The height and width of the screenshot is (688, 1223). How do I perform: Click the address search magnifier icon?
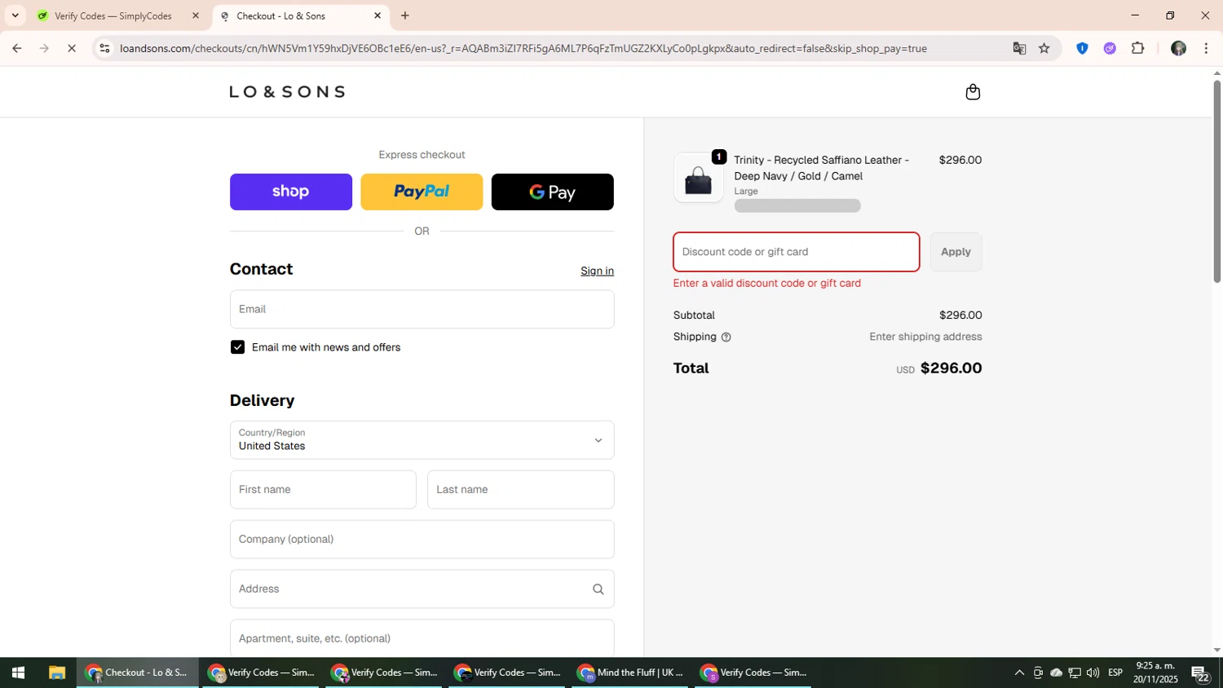pyautogui.click(x=598, y=589)
